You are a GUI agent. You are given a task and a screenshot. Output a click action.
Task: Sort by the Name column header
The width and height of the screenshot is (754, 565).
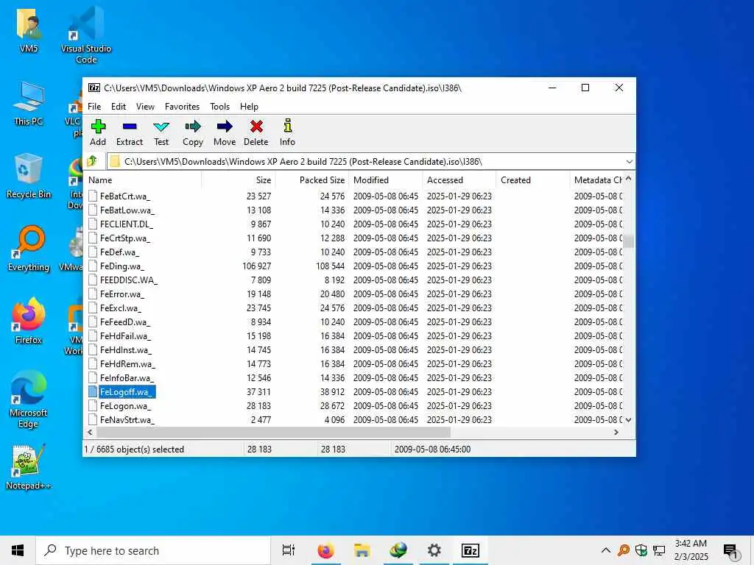pos(144,180)
